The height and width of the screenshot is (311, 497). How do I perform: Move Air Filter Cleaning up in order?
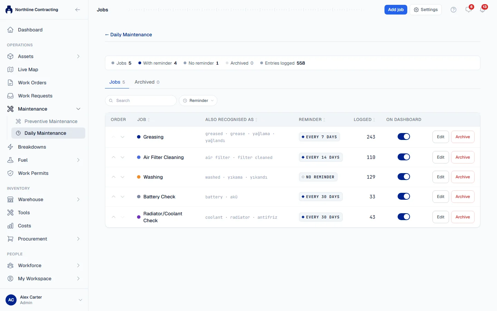[x=114, y=157]
